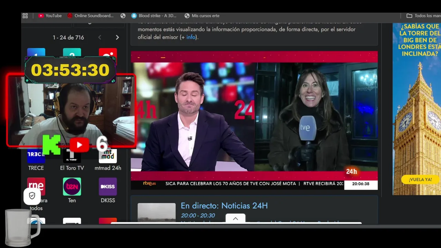Click the TRECE channel label

(x=36, y=168)
